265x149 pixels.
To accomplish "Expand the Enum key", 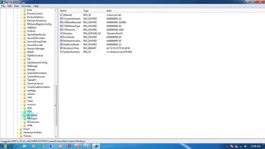I will (17, 129).
